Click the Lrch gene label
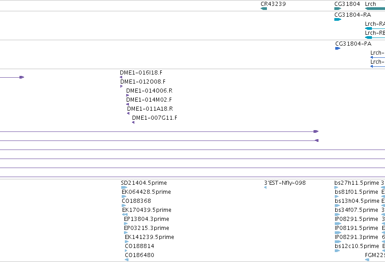Image resolution: width=385 pixels, height=262 pixels. (x=370, y=4)
